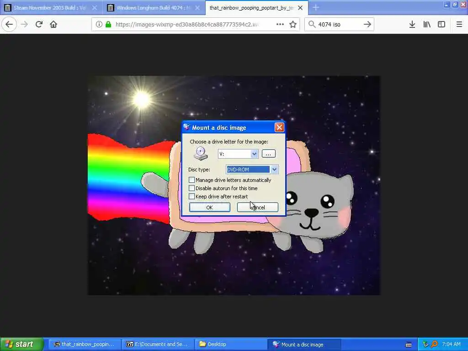Click the Nyan cat poptart image

coord(234,186)
